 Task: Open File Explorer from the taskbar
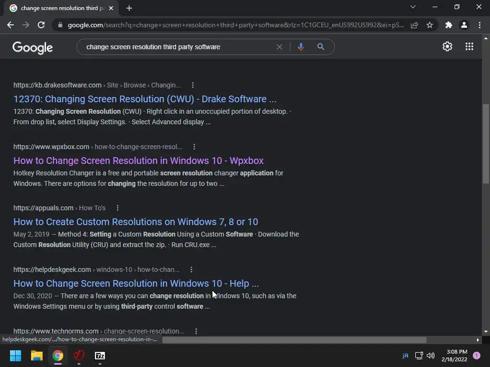point(36,356)
